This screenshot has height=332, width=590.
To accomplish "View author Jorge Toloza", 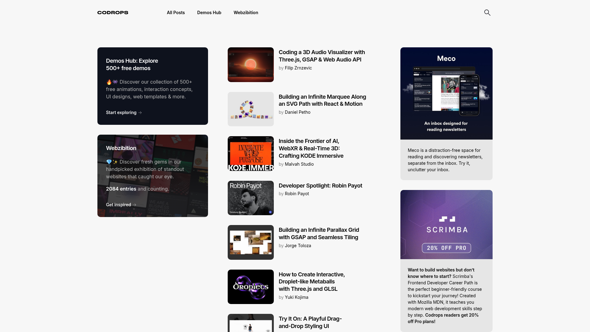I will coord(298,246).
